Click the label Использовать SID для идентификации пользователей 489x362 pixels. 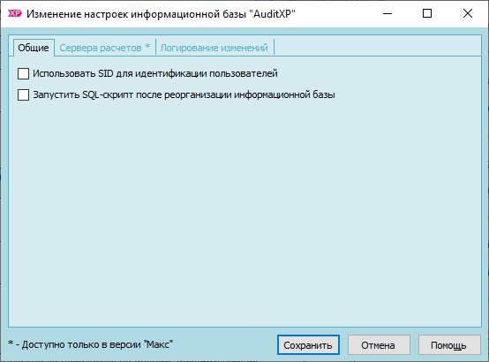click(155, 73)
